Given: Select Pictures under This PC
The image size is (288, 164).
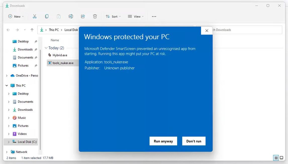Looking at the screenshot, I should click(23, 126).
